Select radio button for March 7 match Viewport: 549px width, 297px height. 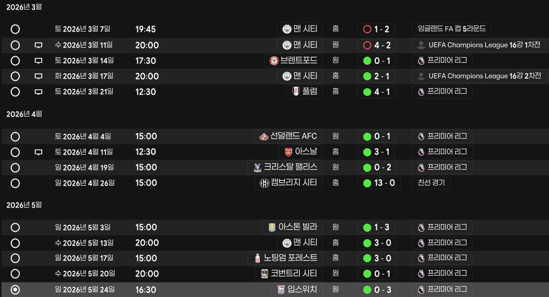15,29
